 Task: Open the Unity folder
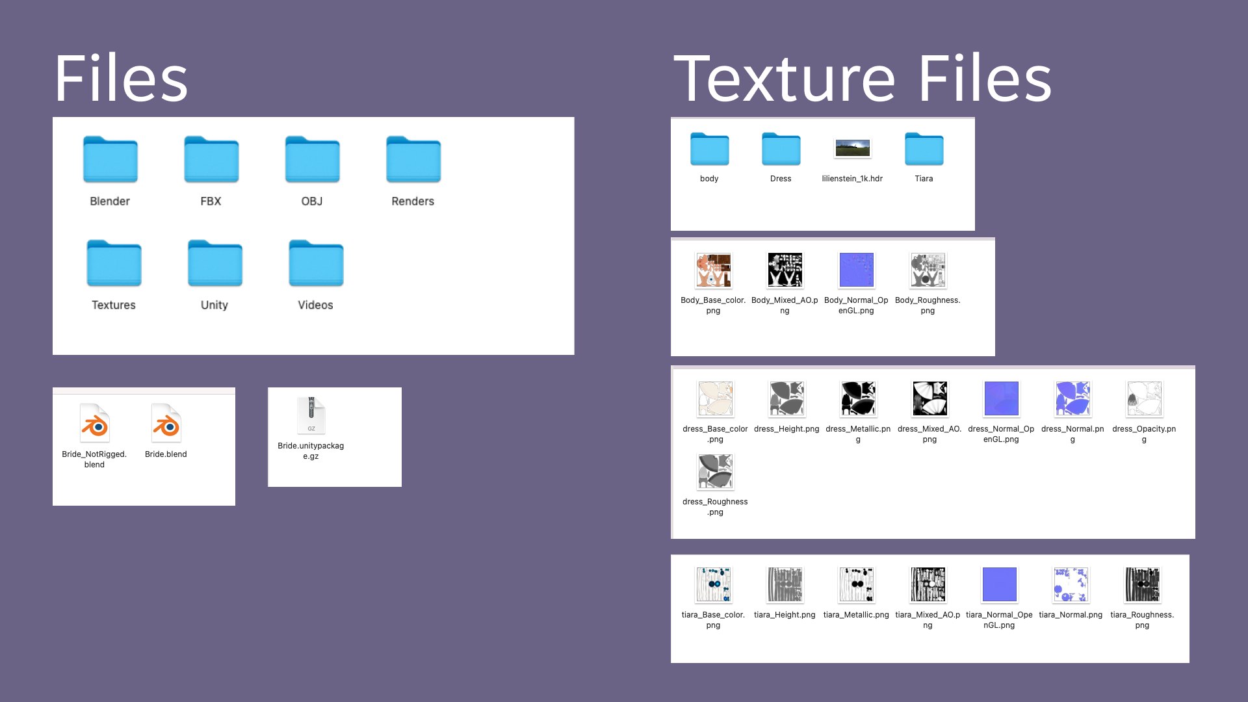point(215,263)
